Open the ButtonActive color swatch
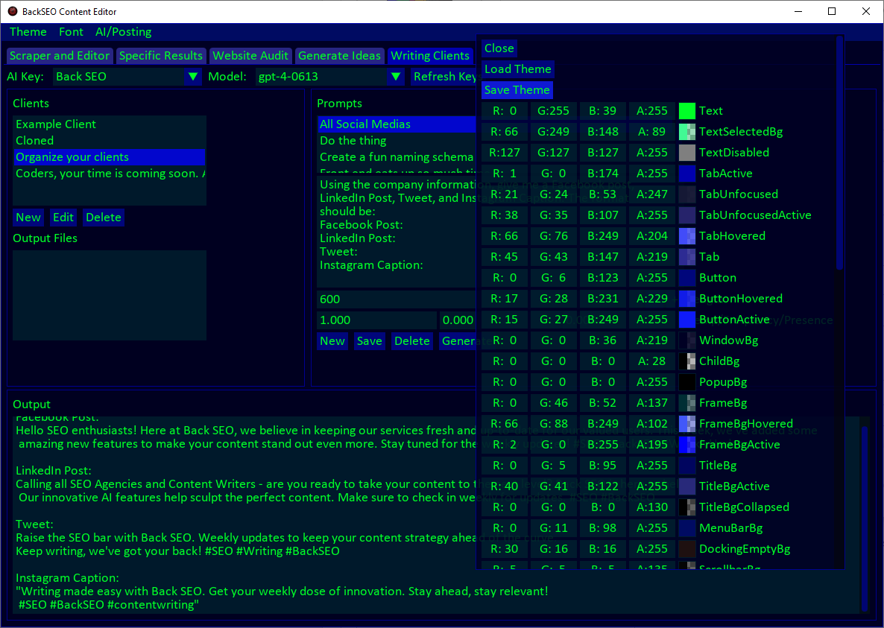The width and height of the screenshot is (884, 628). click(x=686, y=320)
